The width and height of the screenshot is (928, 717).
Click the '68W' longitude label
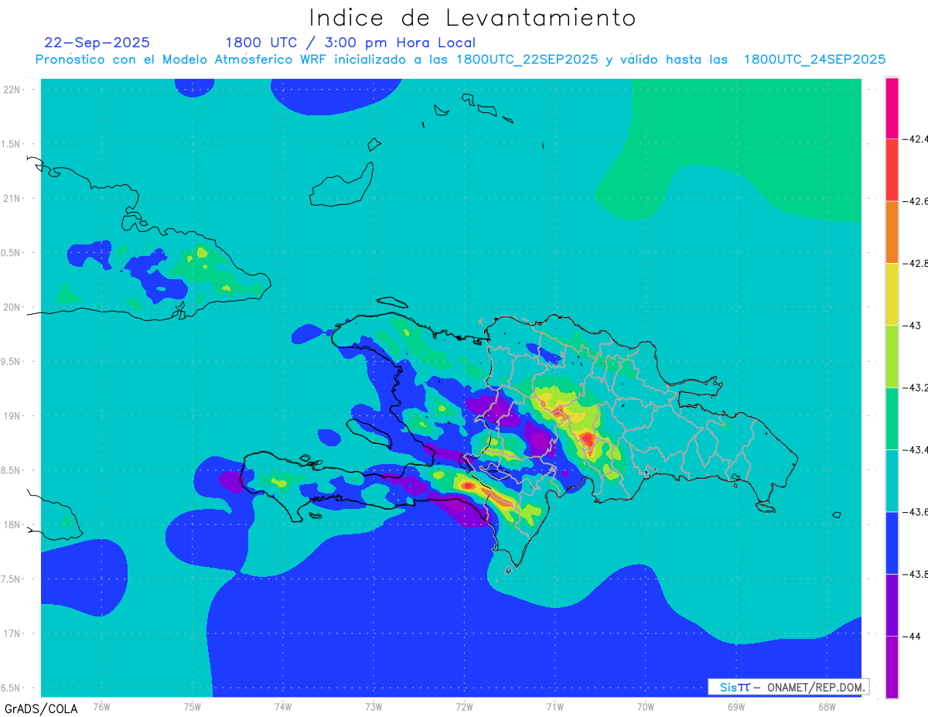(x=827, y=706)
